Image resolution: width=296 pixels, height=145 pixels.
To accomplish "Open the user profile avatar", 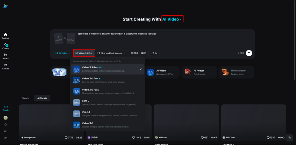I will point(6,118).
